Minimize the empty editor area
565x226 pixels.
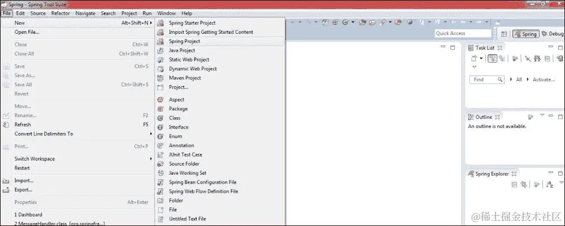coord(443,47)
